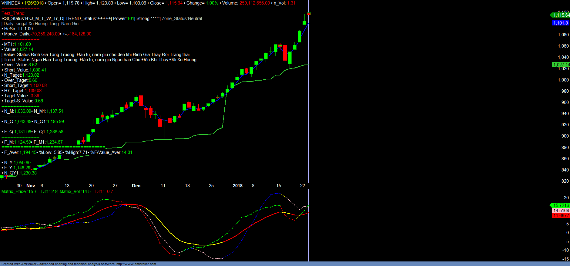The height and width of the screenshot is (266, 570).
Task: Click the long-wick candle near Dec 11
Action: click(165, 127)
